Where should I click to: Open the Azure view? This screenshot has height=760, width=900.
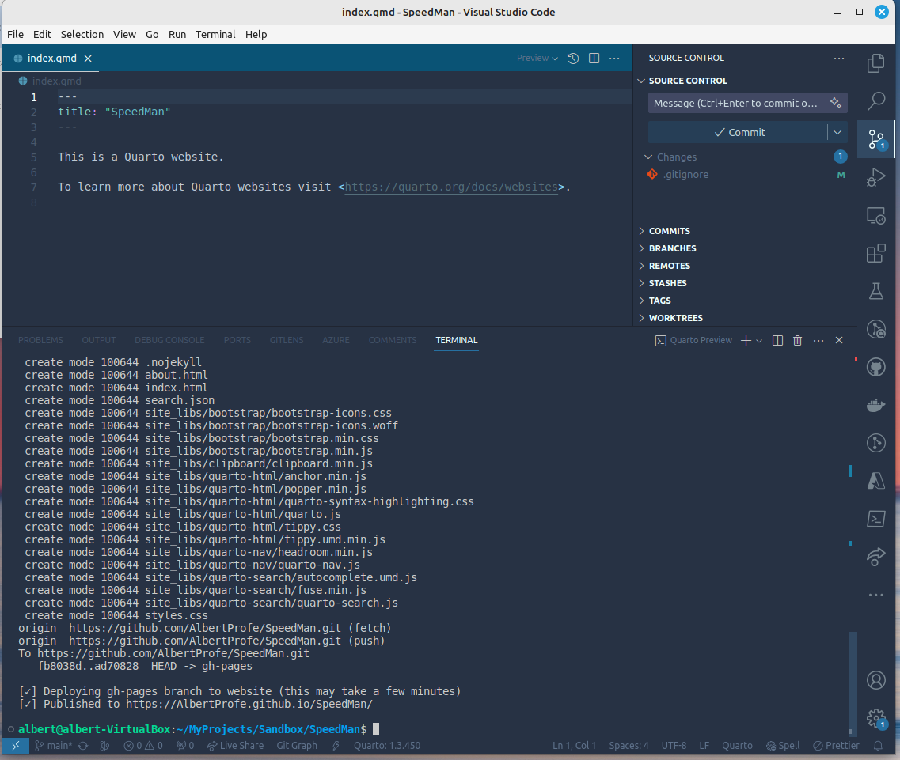coord(876,481)
